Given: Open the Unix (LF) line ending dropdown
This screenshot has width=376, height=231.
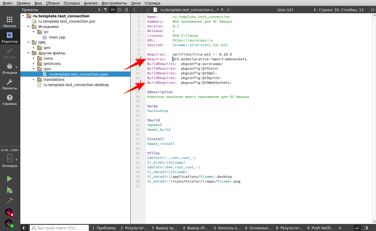Looking at the screenshot, I should [296, 10].
